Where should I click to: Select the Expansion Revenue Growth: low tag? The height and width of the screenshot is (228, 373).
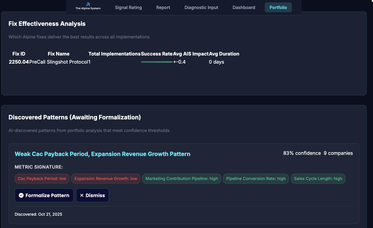pos(106,178)
